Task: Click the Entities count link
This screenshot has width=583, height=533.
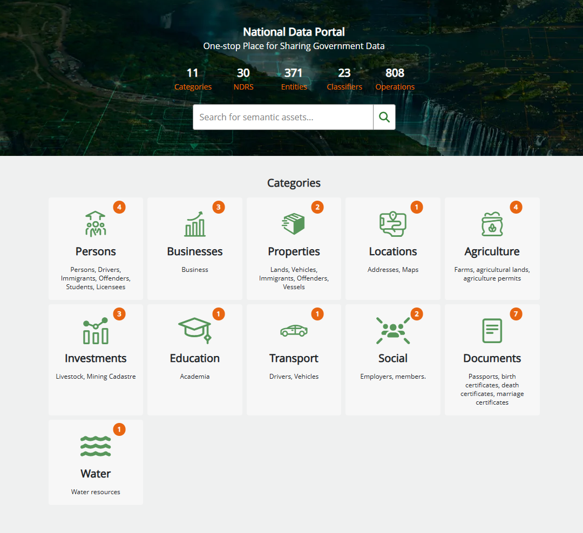Action: point(294,87)
